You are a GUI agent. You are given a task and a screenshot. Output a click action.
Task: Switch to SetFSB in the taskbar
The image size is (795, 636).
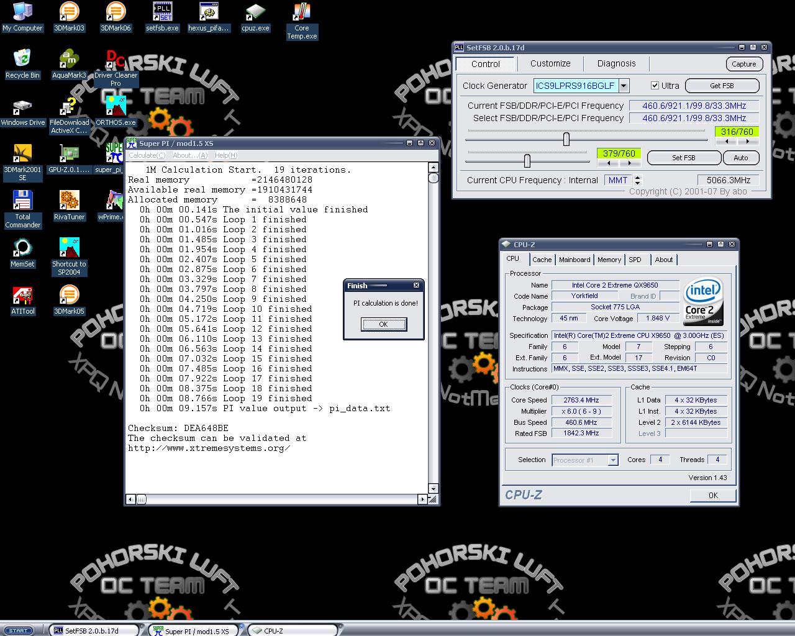coord(93,630)
